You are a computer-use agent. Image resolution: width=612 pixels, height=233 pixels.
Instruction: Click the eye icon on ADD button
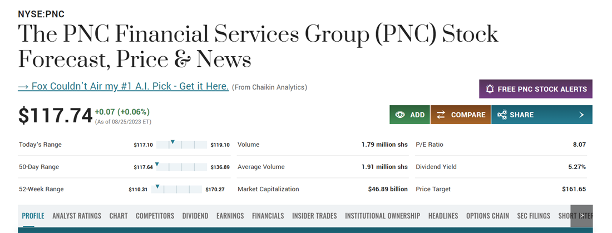click(x=400, y=115)
